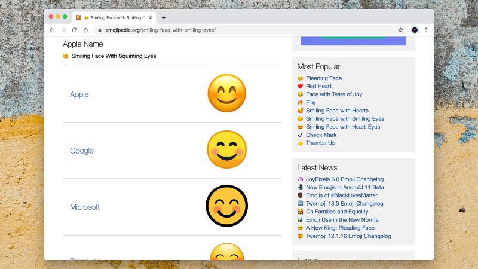Open the Chrome three-dot menu
The image size is (478, 269).
426,30
